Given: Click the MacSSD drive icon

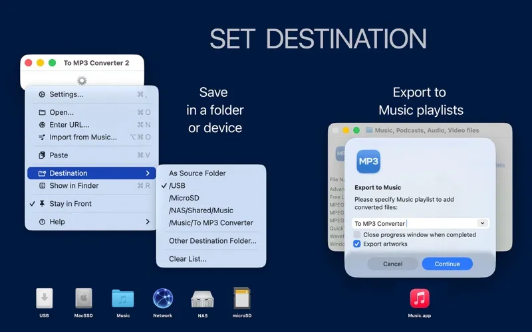Looking at the screenshot, I should pyautogui.click(x=84, y=298).
